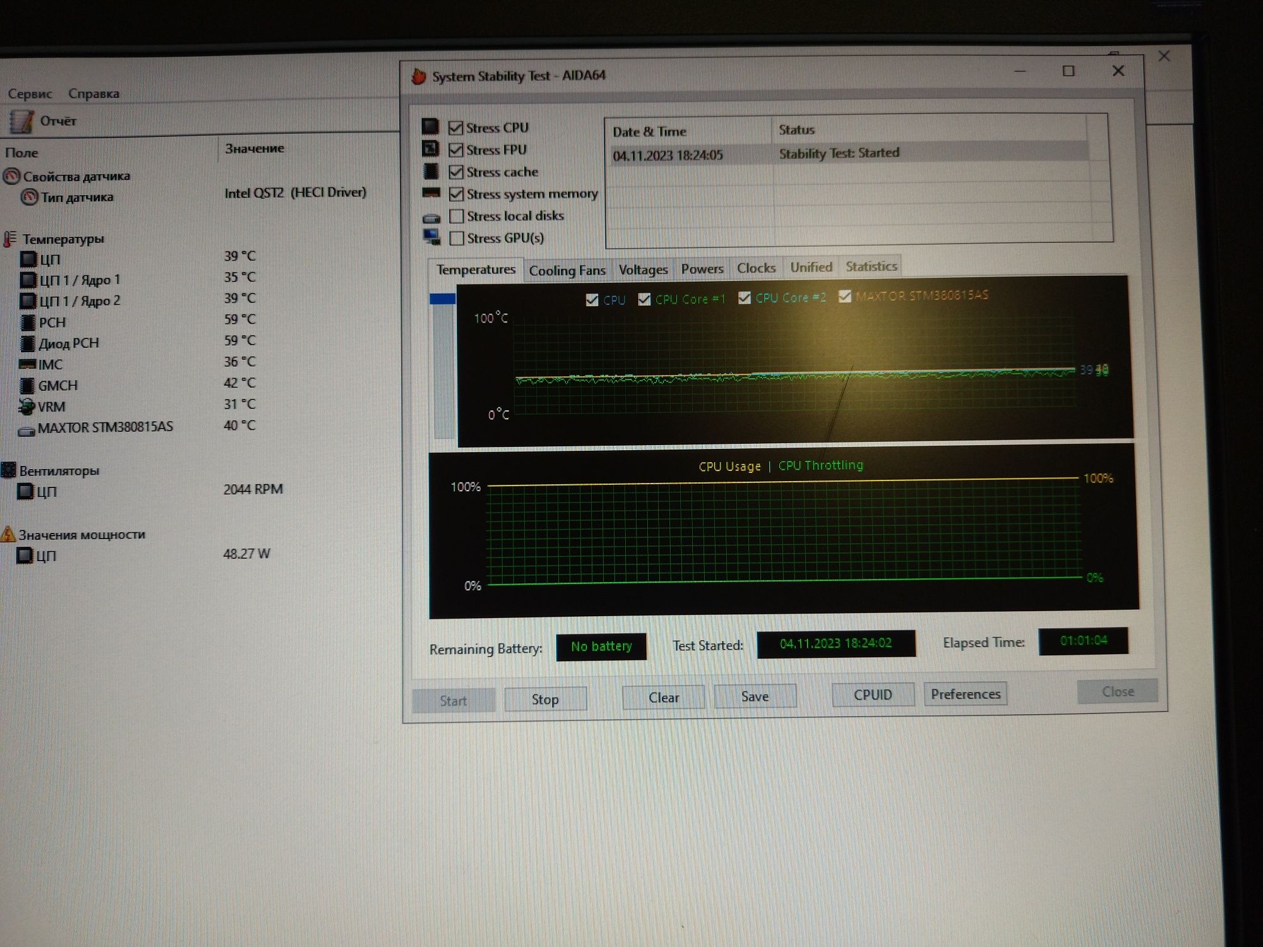Uncheck the Stress system memory checkbox
The height and width of the screenshot is (947, 1263).
click(x=456, y=194)
